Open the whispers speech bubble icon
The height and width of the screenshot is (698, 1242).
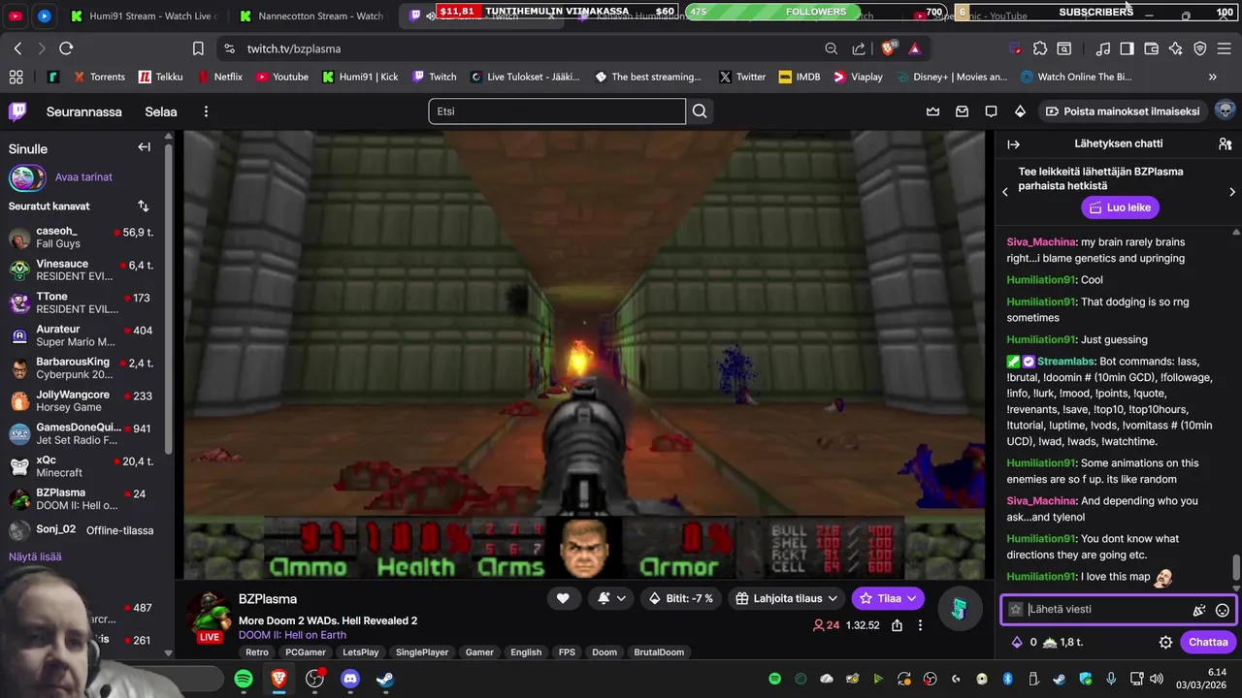pyautogui.click(x=991, y=111)
